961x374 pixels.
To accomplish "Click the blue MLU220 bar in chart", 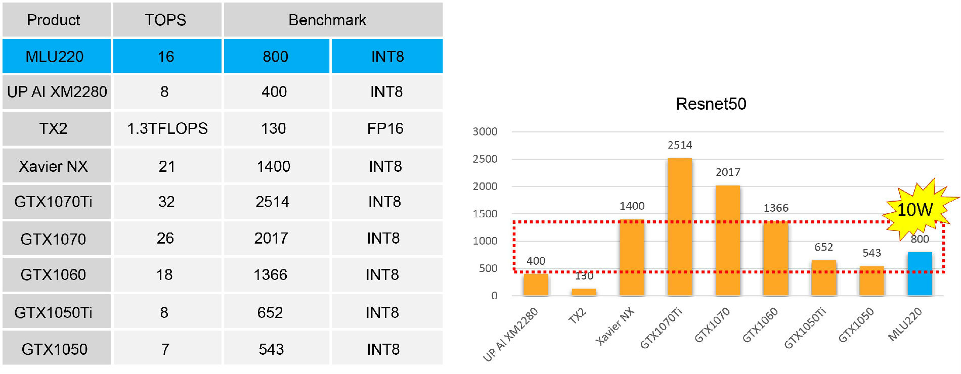I will pos(920,273).
